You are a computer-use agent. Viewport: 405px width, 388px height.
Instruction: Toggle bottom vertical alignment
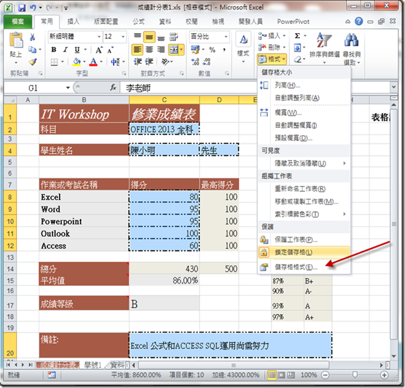[161, 38]
